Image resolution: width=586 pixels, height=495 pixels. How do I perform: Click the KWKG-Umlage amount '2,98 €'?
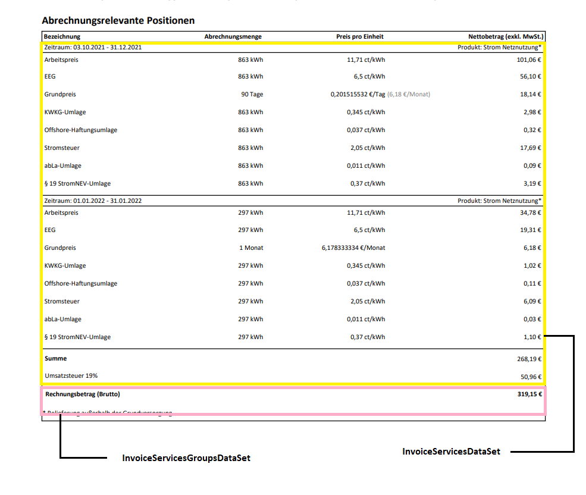[x=532, y=112]
